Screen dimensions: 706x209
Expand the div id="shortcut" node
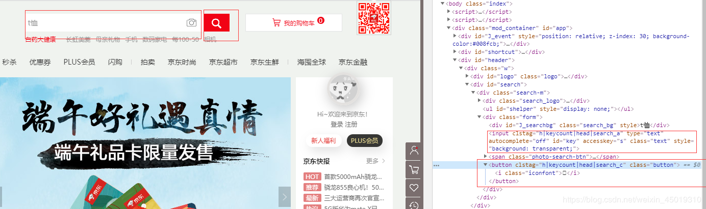click(455, 52)
